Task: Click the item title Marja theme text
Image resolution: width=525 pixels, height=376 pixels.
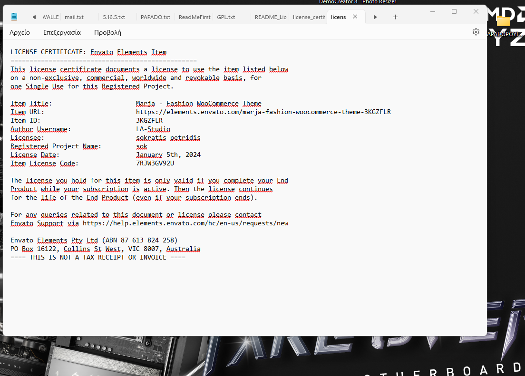Action: point(199,104)
